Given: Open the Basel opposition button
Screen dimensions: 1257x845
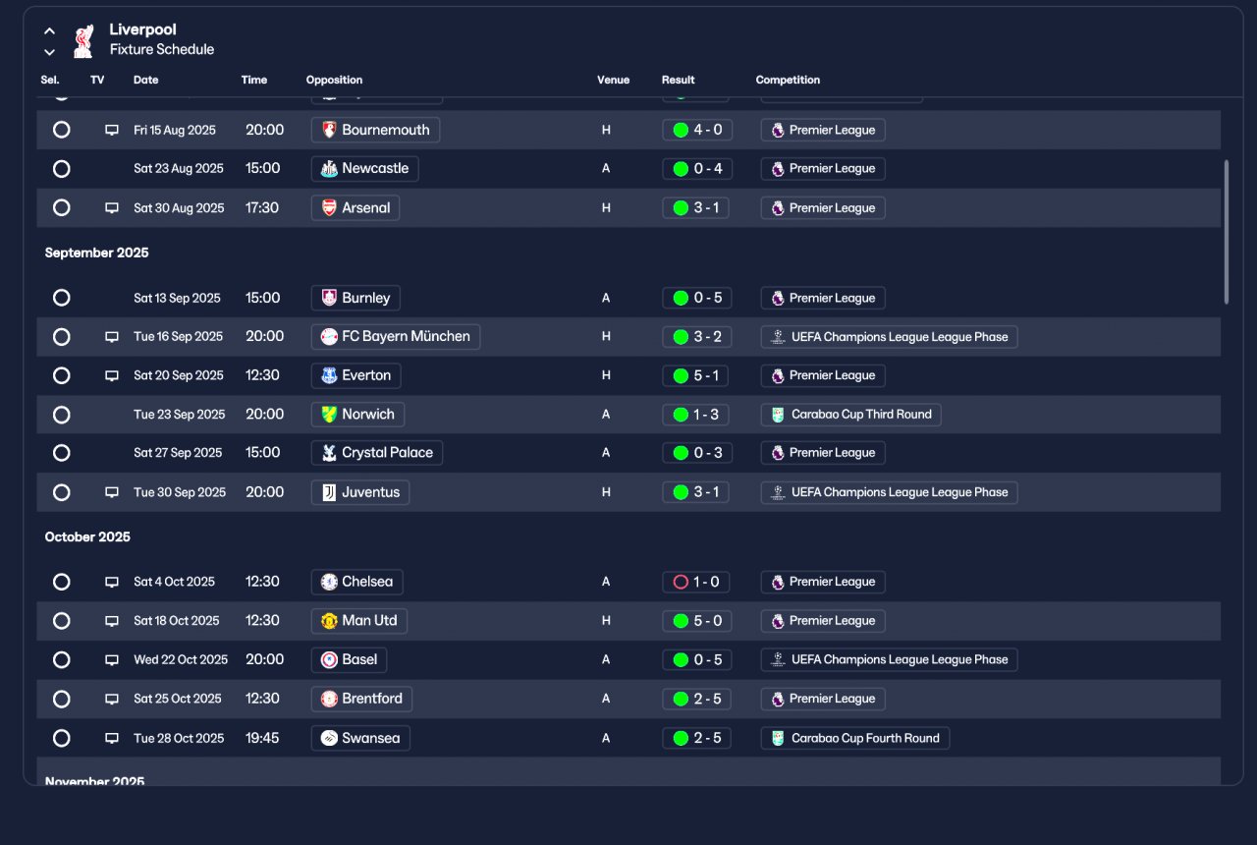Looking at the screenshot, I should click(x=349, y=659).
